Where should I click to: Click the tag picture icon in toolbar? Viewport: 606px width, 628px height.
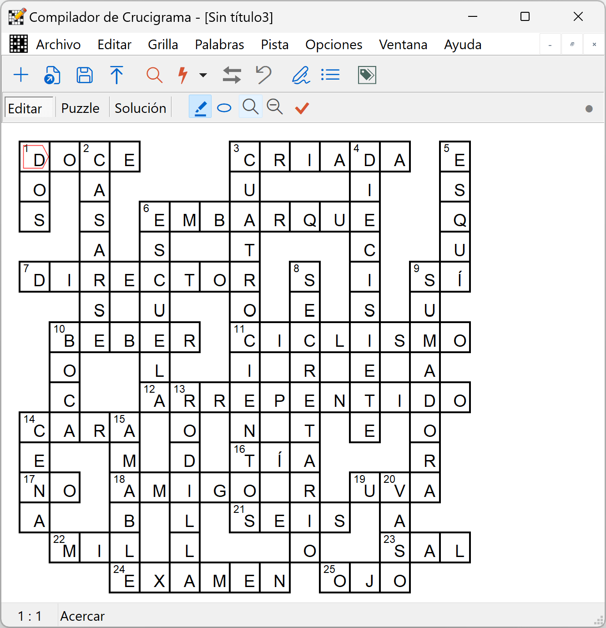tap(367, 75)
